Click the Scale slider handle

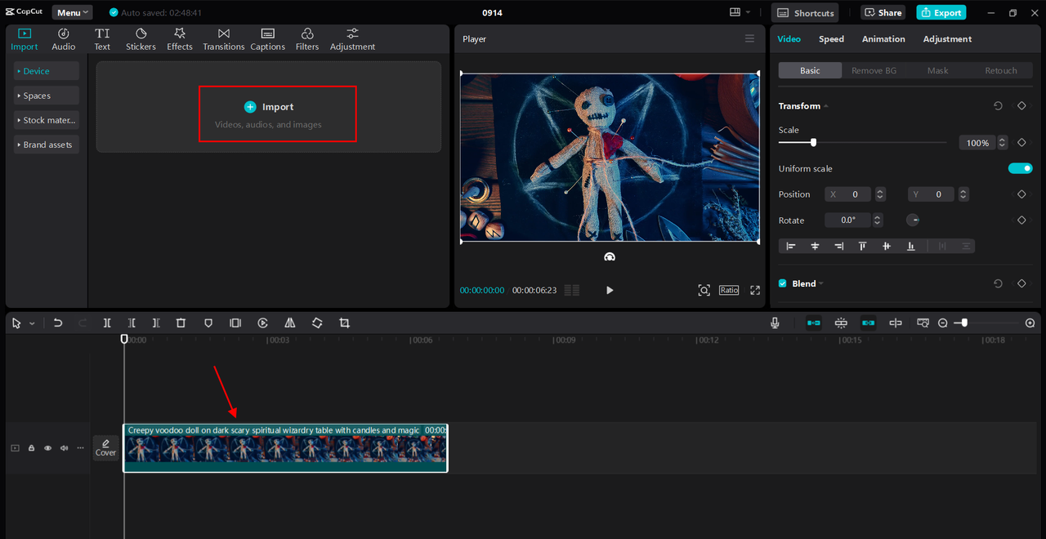(x=813, y=143)
